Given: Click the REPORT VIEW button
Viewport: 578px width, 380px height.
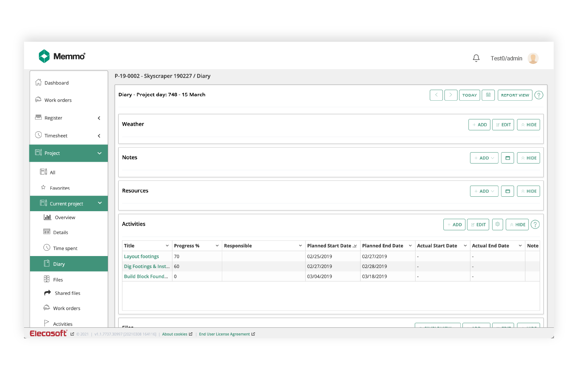Looking at the screenshot, I should point(515,95).
